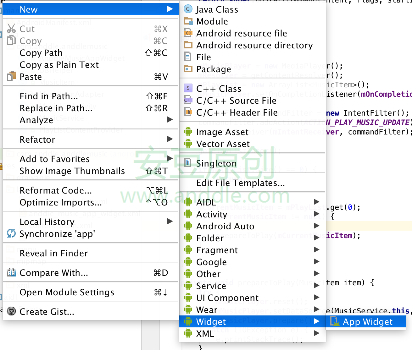
Task: Click the Android resource directory icon
Action: pyautogui.click(x=188, y=45)
